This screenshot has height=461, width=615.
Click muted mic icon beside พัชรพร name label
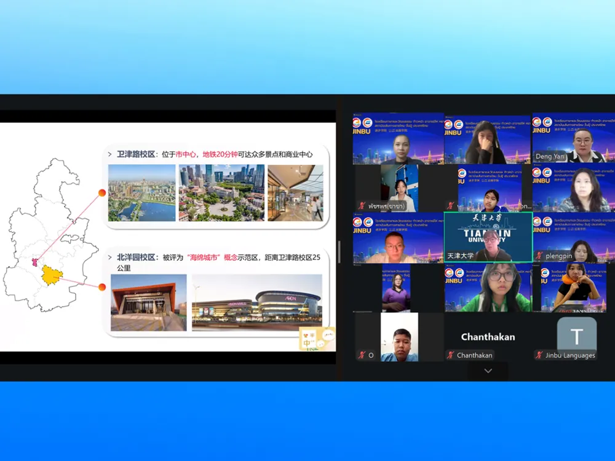tap(362, 206)
